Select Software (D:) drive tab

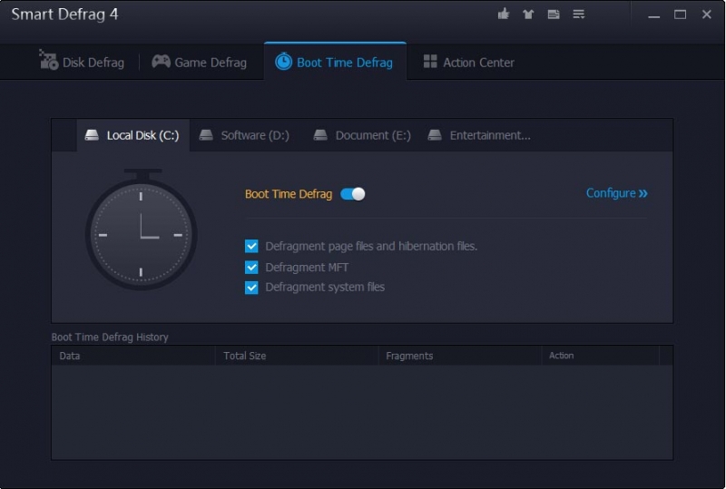(x=244, y=135)
